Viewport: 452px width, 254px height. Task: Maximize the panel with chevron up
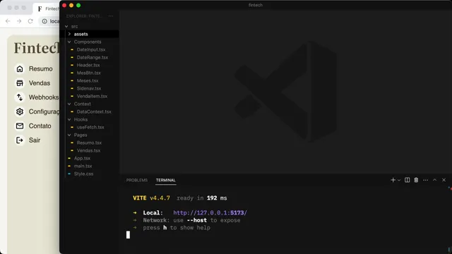click(x=435, y=180)
